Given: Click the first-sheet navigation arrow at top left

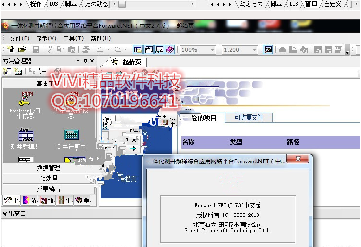Looking at the screenshot, I should tap(3, 4).
